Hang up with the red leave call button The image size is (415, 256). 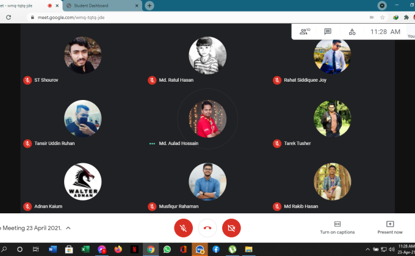click(208, 228)
